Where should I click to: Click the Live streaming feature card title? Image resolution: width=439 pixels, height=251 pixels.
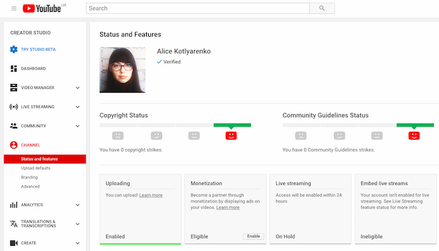click(x=293, y=183)
